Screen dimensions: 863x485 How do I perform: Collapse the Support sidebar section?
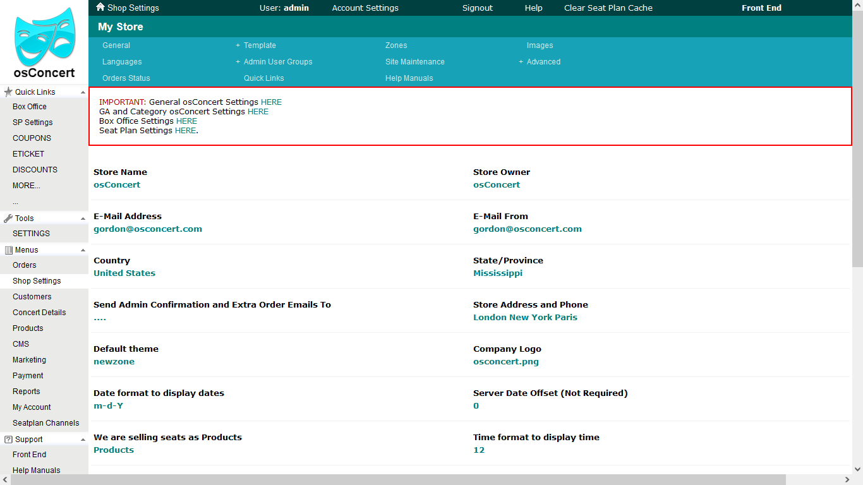(83, 440)
